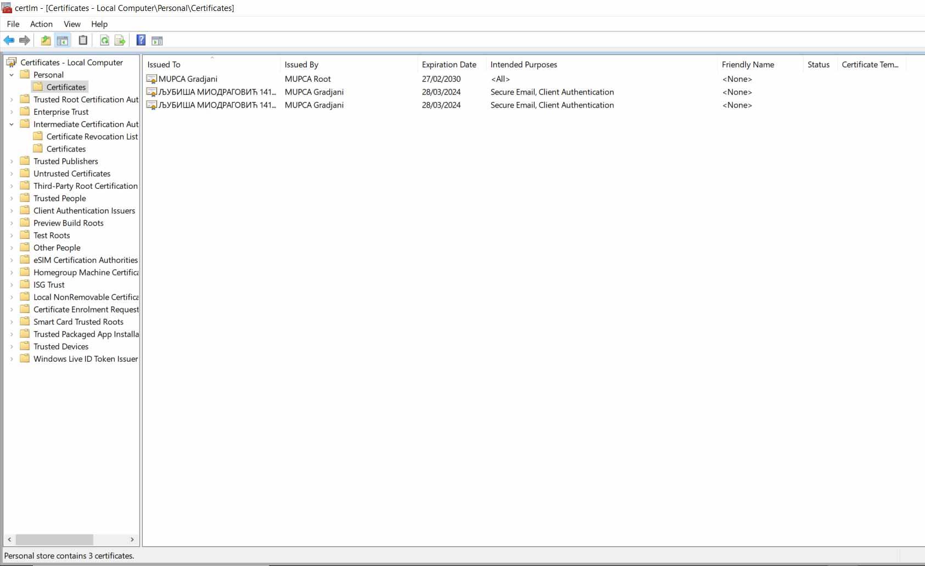Click the clipboard Paste toolbar icon
Viewport: 925px width, 566px height.
pos(83,41)
